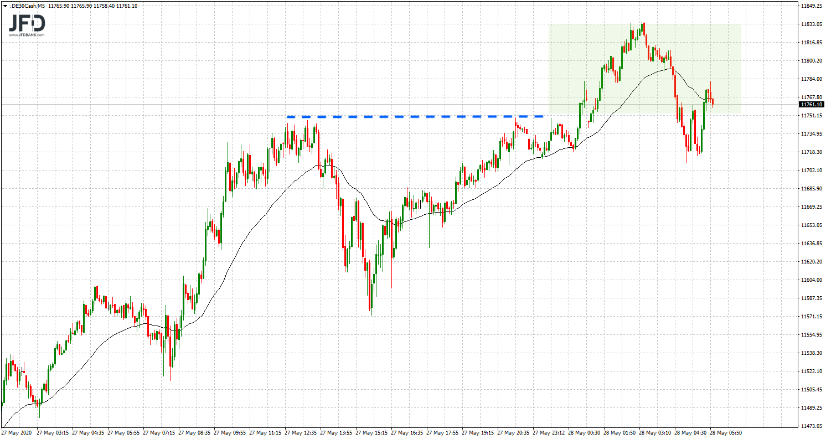Screen dimensions: 826x439
Task: Select the 28 May 05:50 time label
Action: 727,432
